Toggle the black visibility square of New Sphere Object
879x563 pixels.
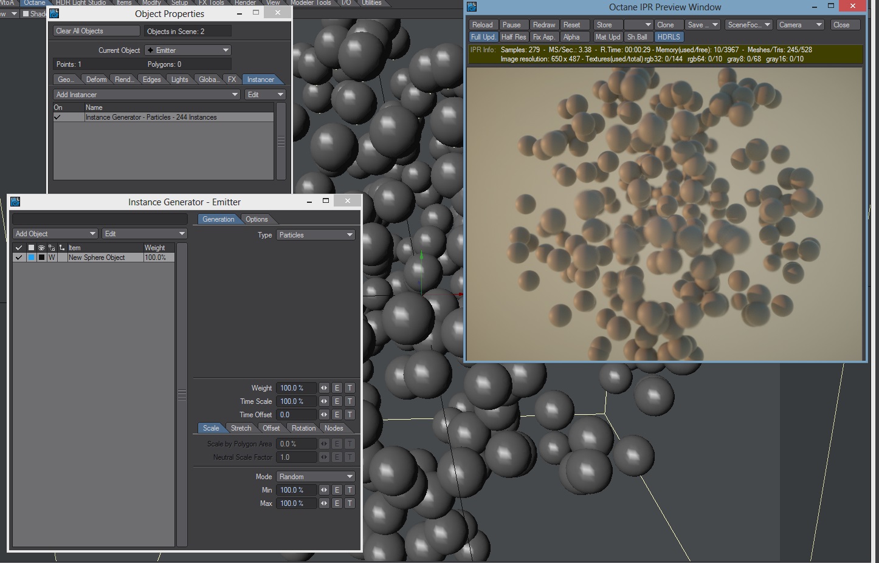[41, 258]
